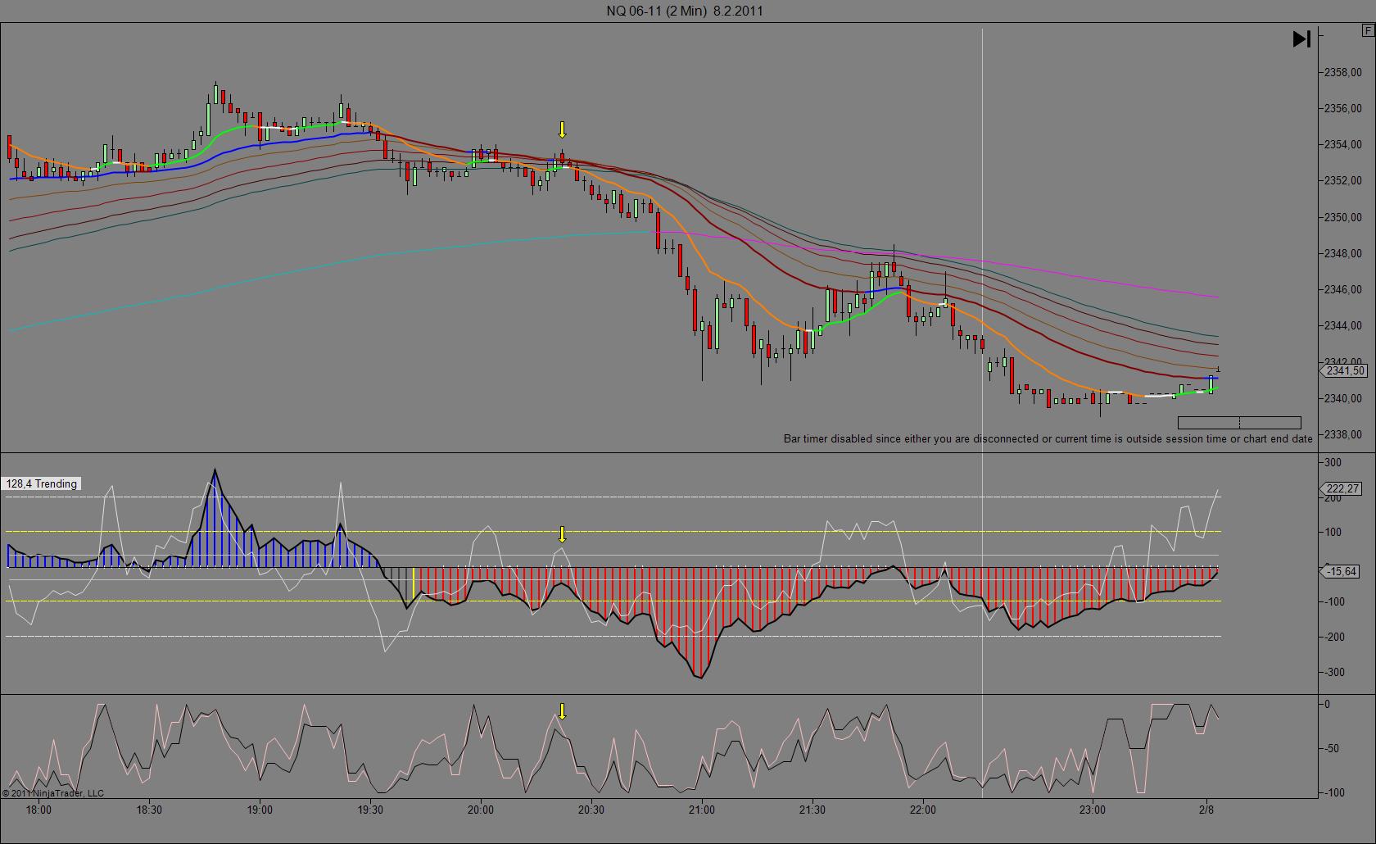Click the indicator value marker 222,27
1376x844 pixels.
click(x=1342, y=489)
